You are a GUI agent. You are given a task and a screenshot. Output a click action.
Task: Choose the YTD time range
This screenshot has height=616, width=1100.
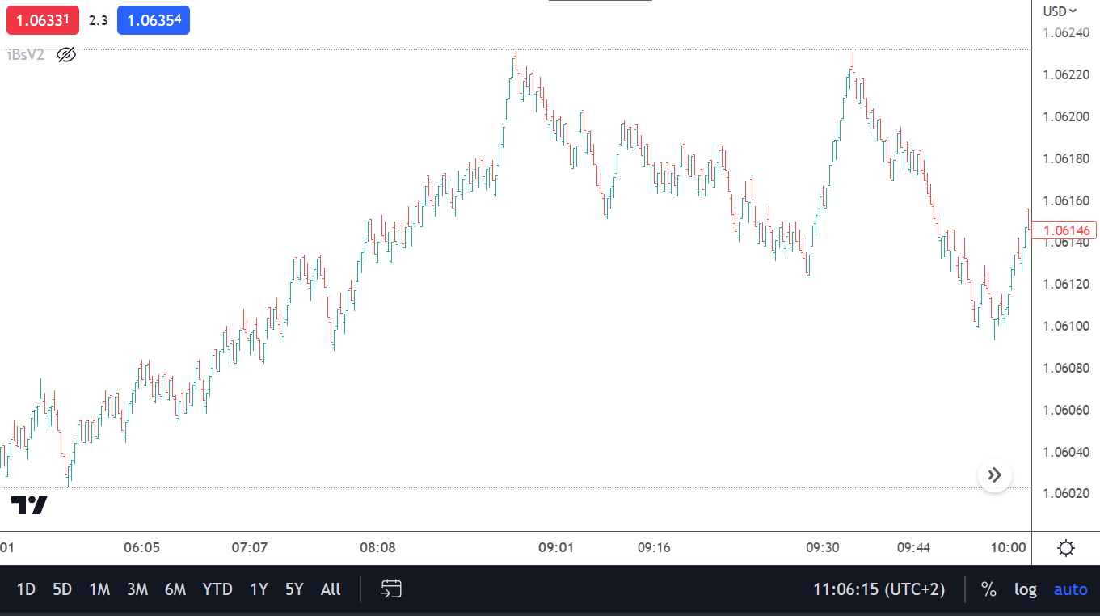[x=217, y=589]
